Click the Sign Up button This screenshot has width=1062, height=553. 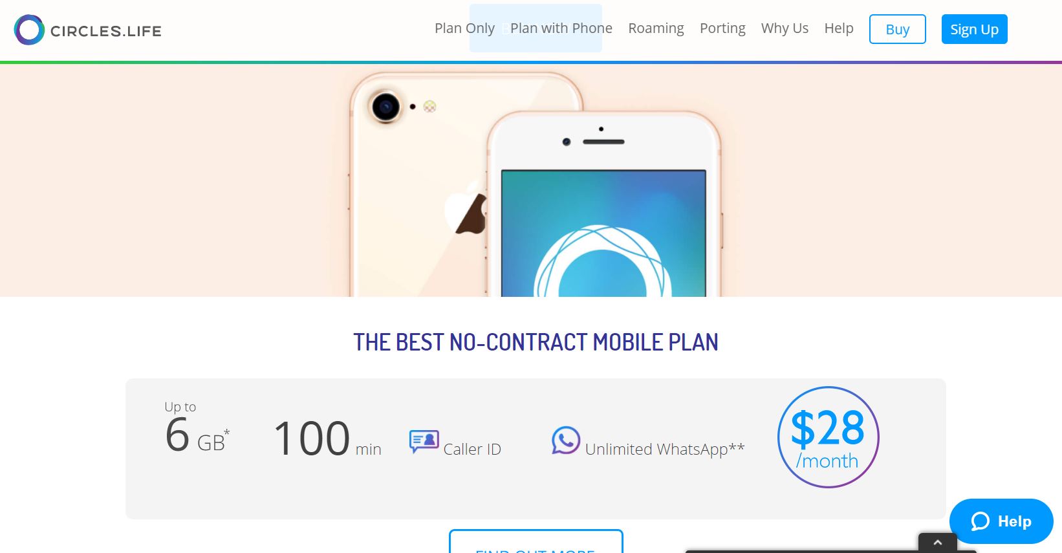(975, 29)
